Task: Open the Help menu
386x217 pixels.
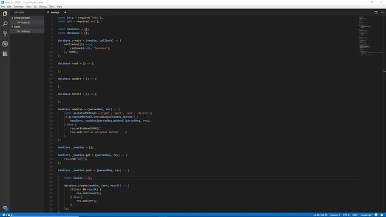Action: [60, 7]
